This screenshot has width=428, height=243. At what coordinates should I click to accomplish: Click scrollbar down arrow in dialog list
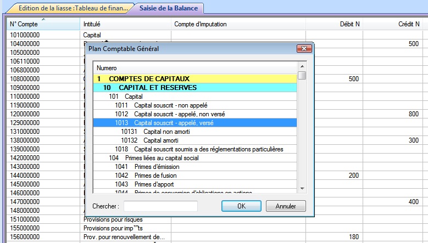[302, 188]
